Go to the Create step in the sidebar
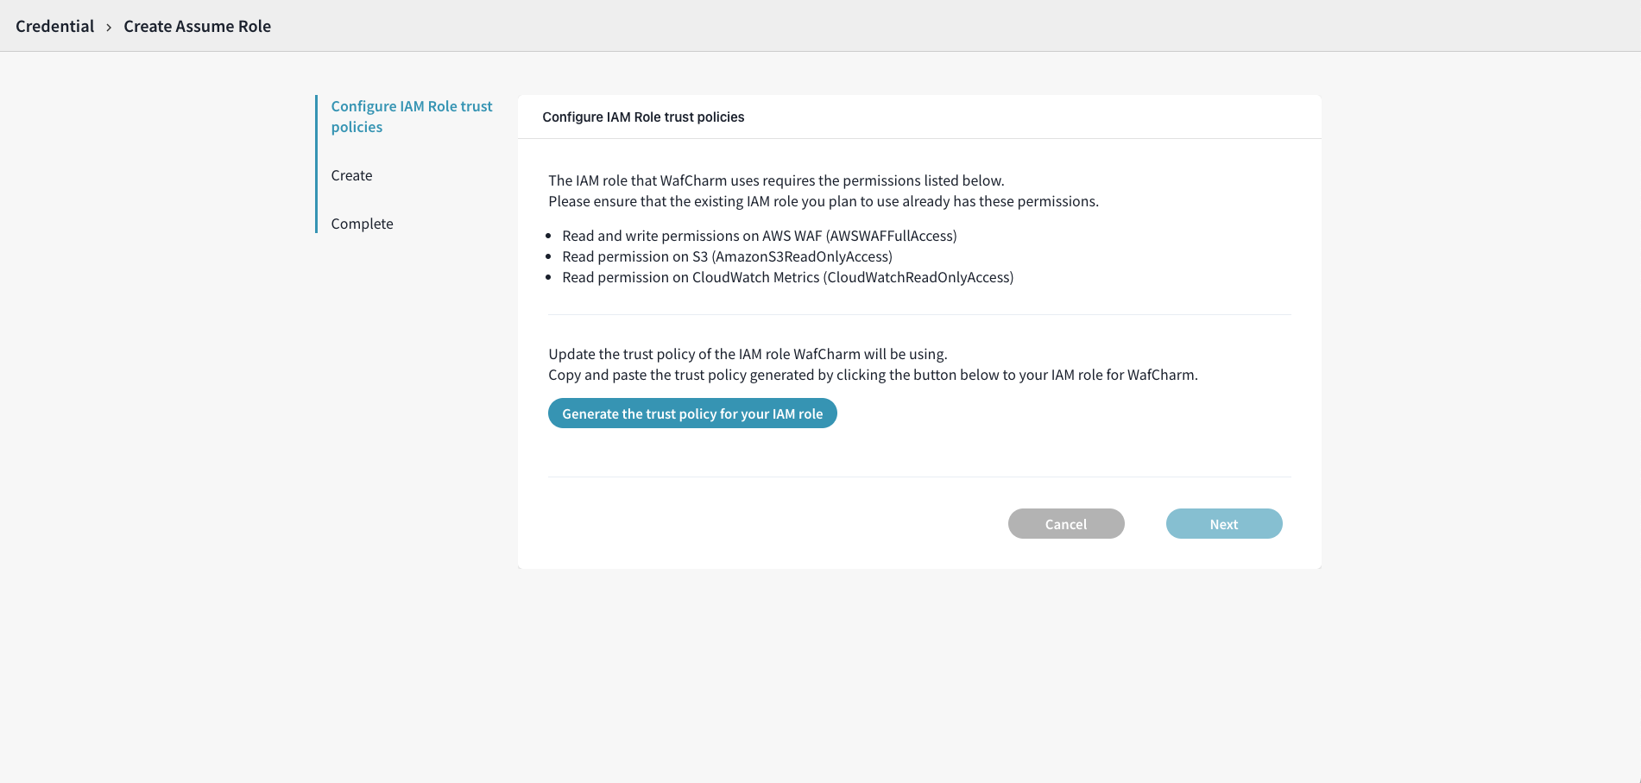Screen dimensions: 1641x783 (351, 175)
